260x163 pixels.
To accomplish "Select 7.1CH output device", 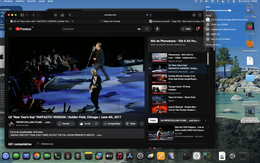I will (x=227, y=20).
